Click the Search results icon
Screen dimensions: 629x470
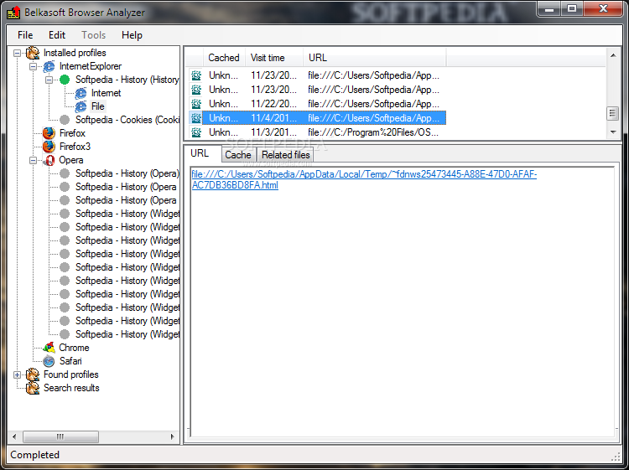pos(33,388)
